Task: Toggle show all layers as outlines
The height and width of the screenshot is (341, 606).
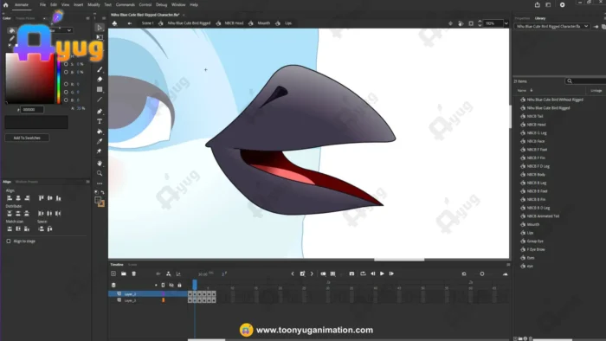Action: [163, 286]
